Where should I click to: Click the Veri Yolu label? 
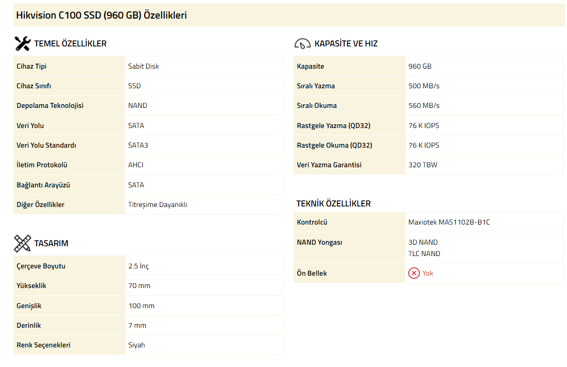30,125
